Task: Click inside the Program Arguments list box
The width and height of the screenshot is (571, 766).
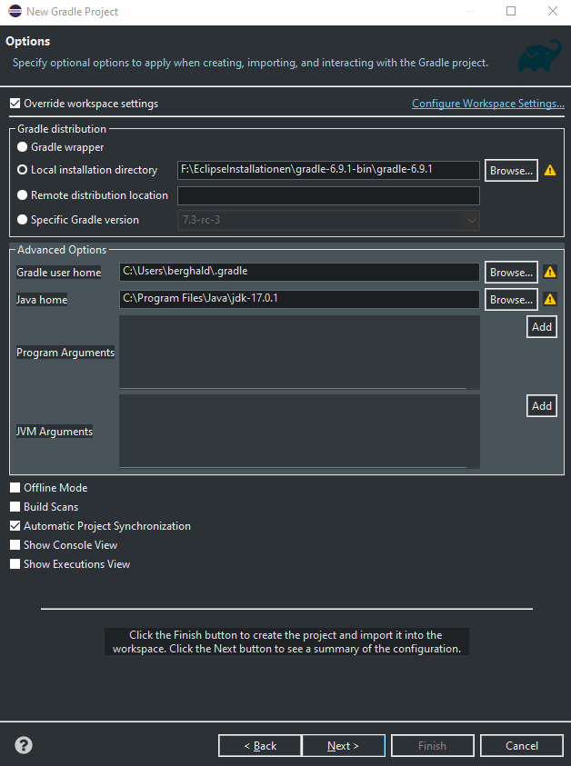Action: click(x=299, y=353)
